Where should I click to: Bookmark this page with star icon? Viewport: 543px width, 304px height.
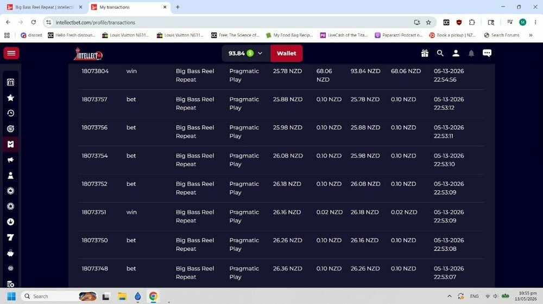coord(428,22)
